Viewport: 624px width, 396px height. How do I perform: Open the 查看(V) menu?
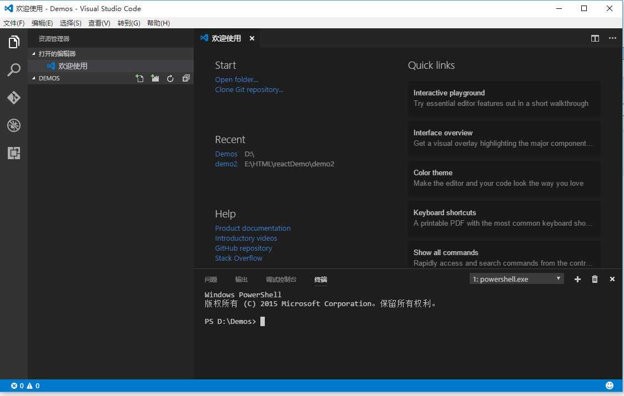(x=99, y=23)
